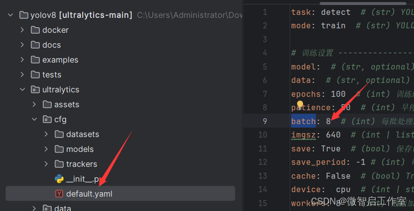Click the datasets folder icon
This screenshot has width=414, height=211.
(59, 134)
